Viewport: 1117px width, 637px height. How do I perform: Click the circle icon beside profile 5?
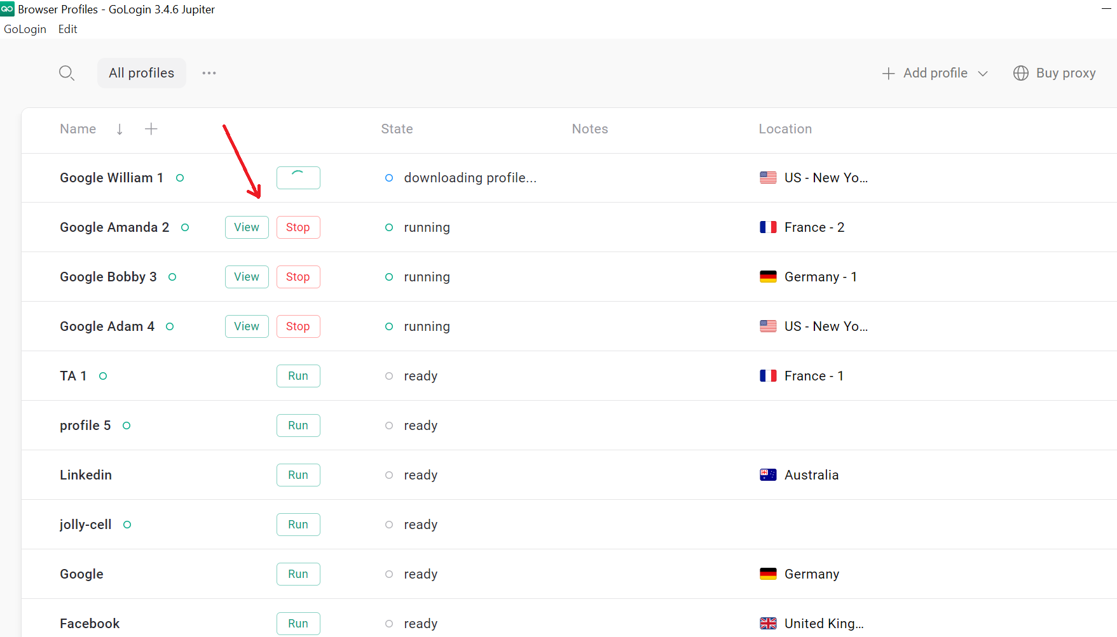[127, 426]
